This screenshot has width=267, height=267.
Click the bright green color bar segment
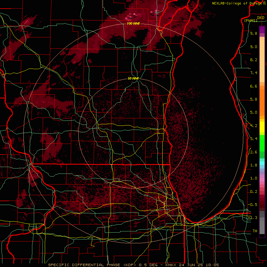(x=262, y=143)
